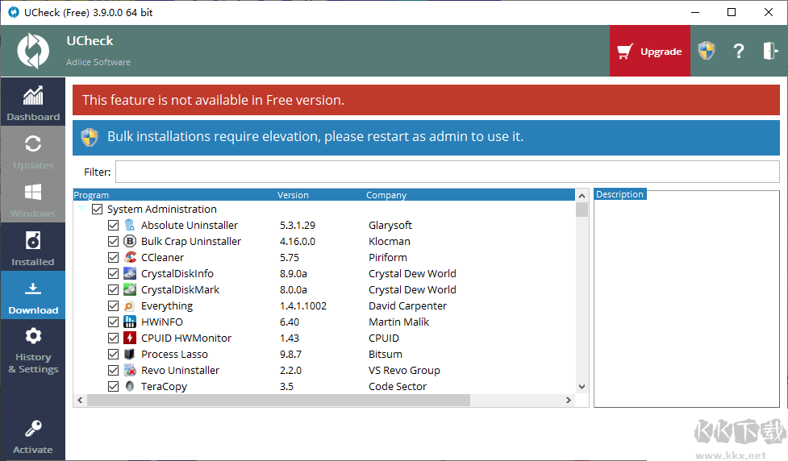Click the version value 1.4.1.1002

tap(303, 305)
